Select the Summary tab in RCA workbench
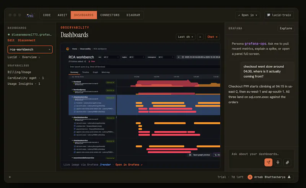The width and height of the screenshot is (306, 188). coord(74,72)
